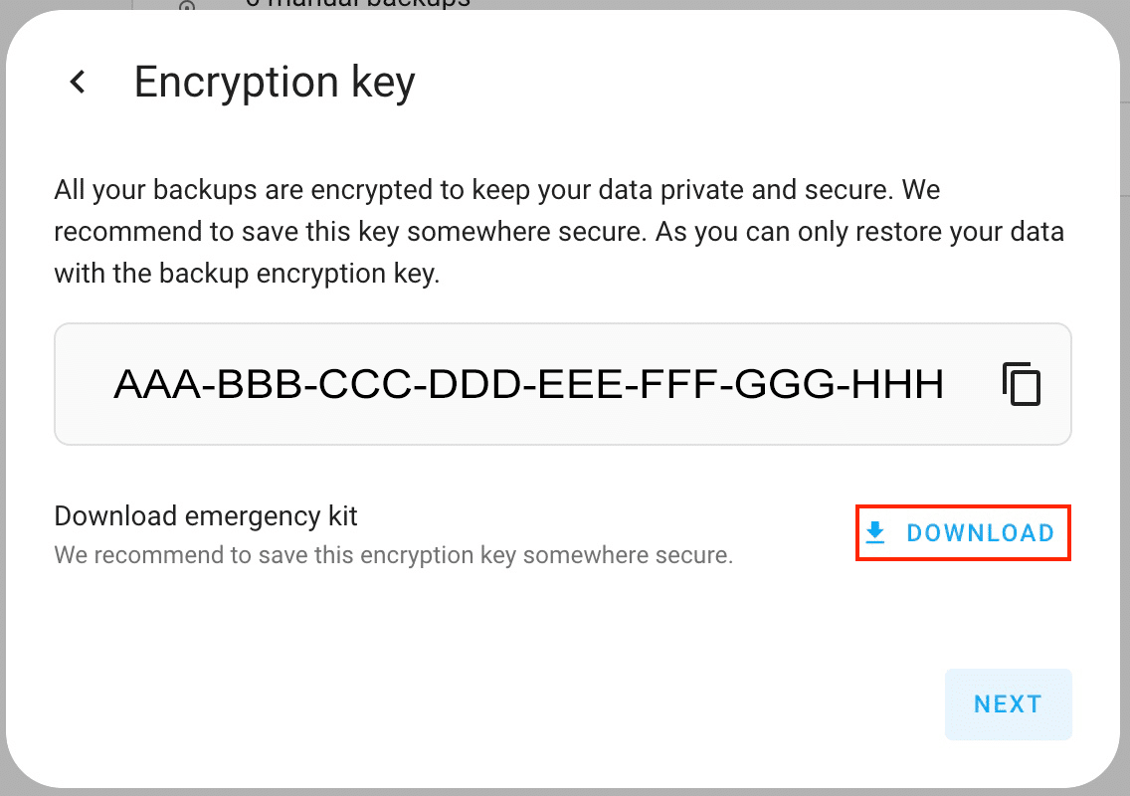Image resolution: width=1130 pixels, height=796 pixels.
Task: Click the Encryption key dialog title
Action: click(275, 83)
